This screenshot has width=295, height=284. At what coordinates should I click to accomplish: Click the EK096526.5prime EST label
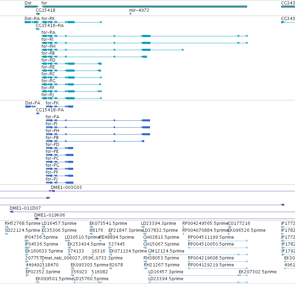point(246,230)
